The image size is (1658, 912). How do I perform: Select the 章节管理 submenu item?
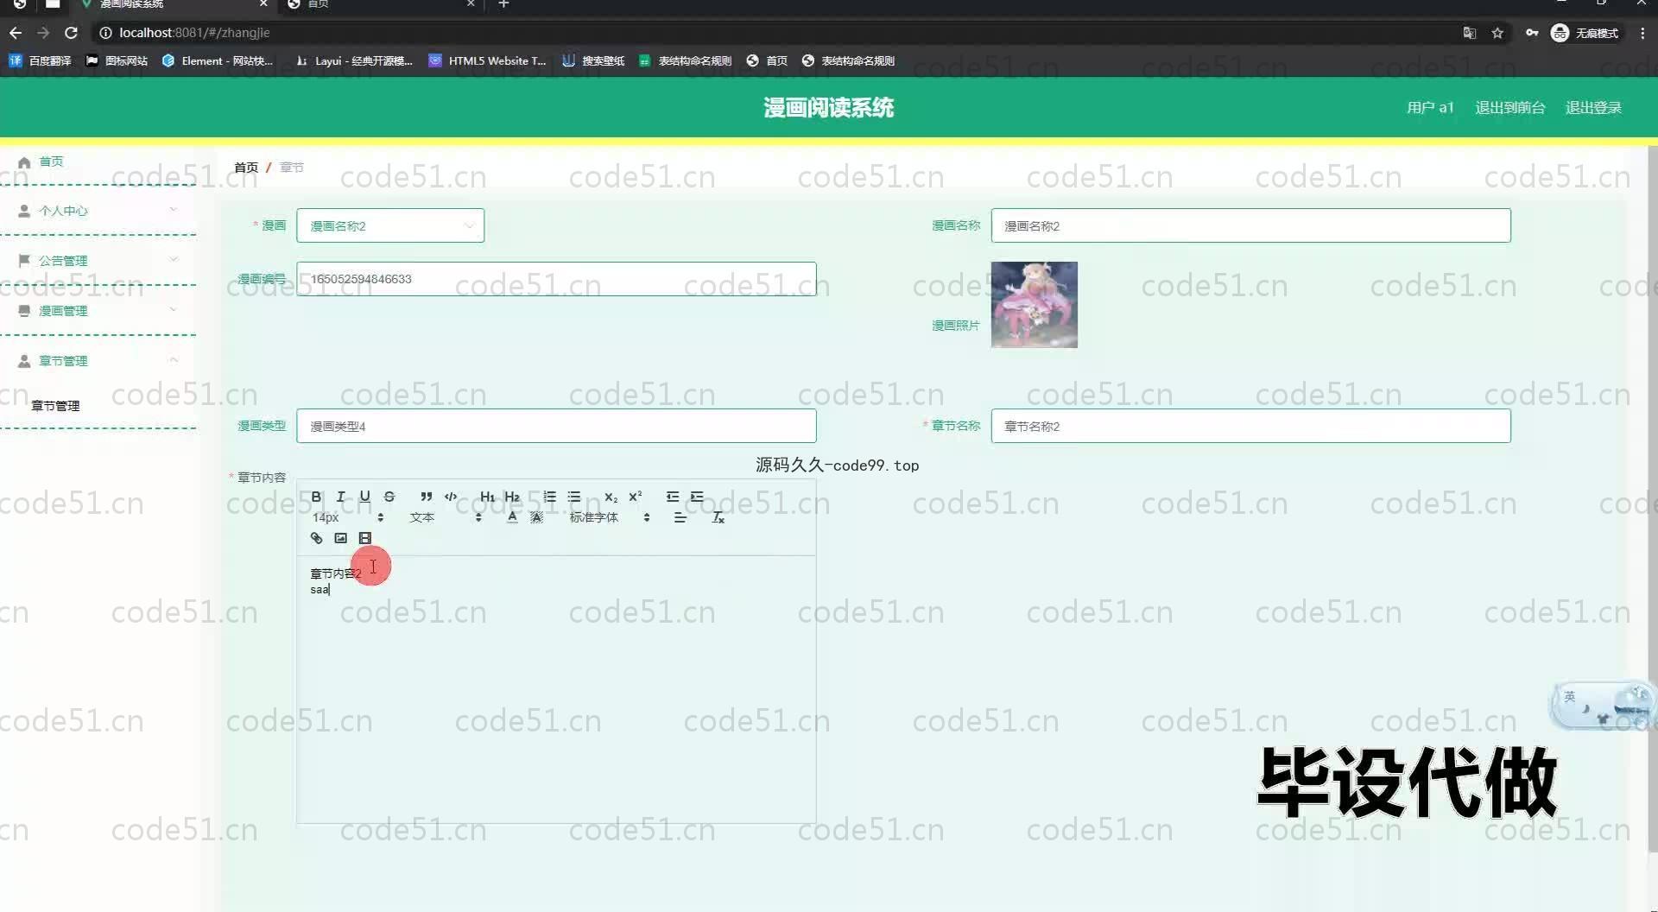click(55, 405)
